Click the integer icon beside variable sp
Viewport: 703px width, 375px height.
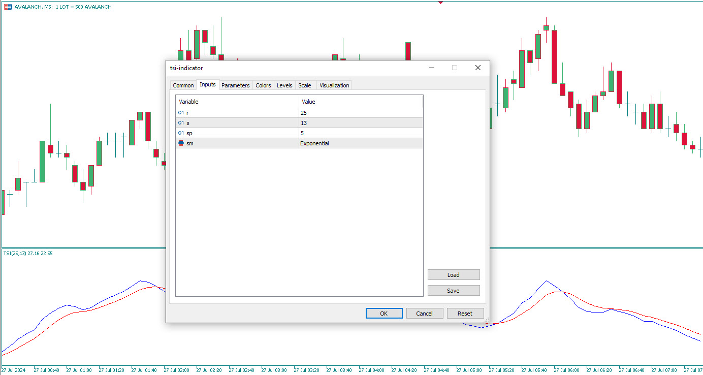[181, 133]
